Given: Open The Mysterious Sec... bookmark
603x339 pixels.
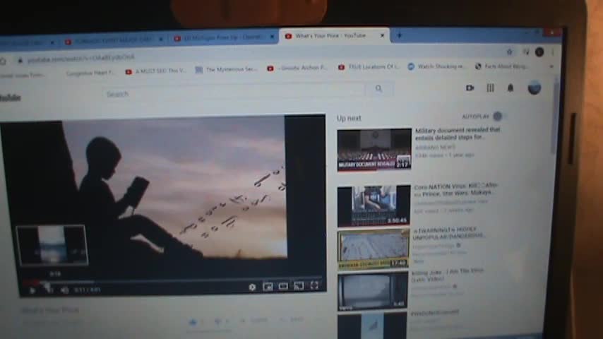Looking at the screenshot, I should tap(226, 70).
